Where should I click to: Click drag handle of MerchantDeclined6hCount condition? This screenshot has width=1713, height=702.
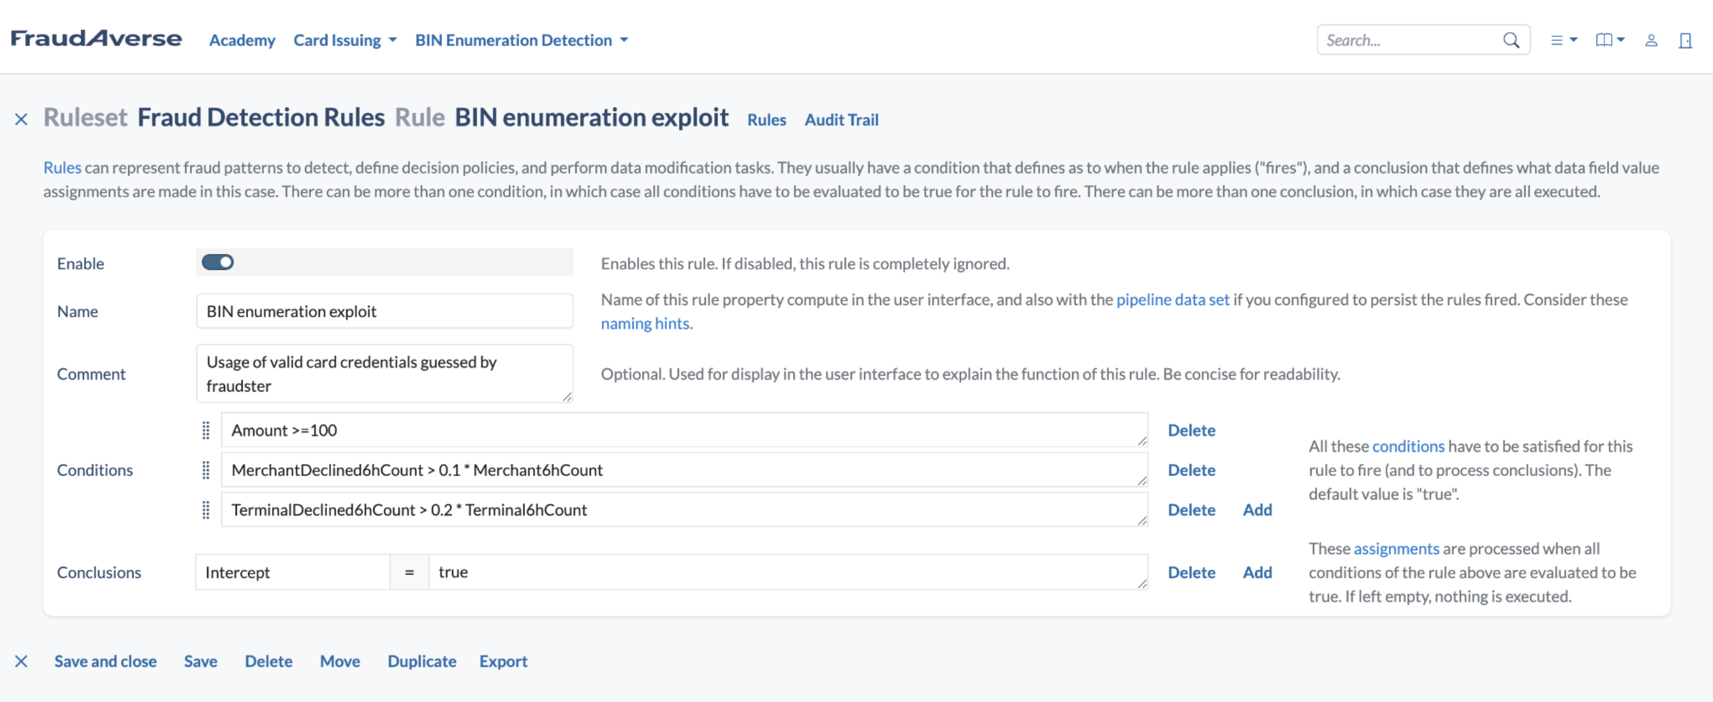point(206,470)
